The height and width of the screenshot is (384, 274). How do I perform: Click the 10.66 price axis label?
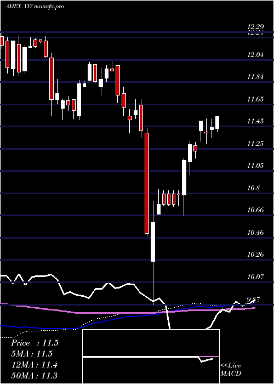coord(255,210)
